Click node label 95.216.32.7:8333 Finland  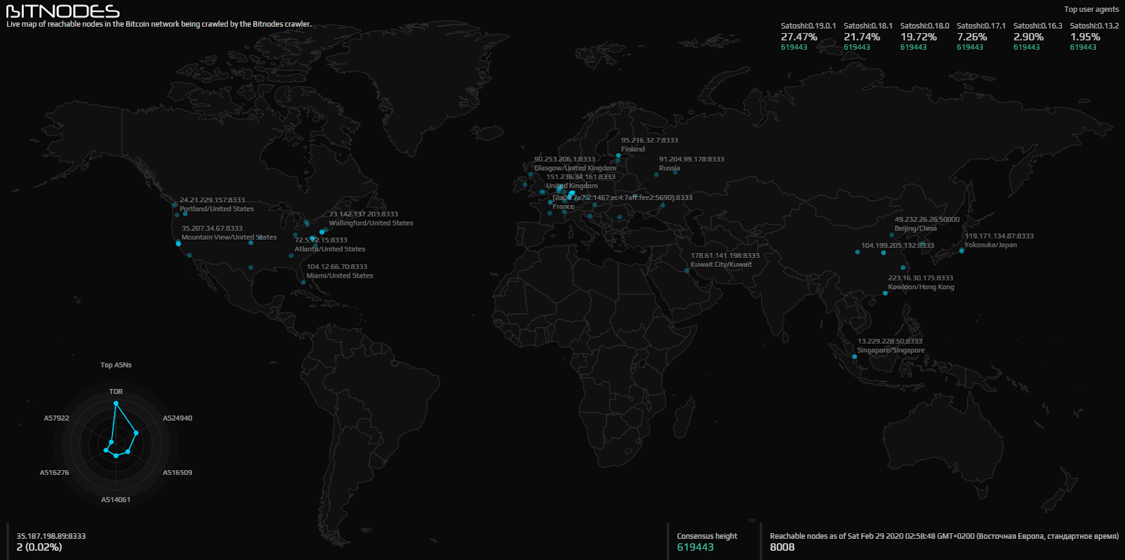click(x=650, y=145)
